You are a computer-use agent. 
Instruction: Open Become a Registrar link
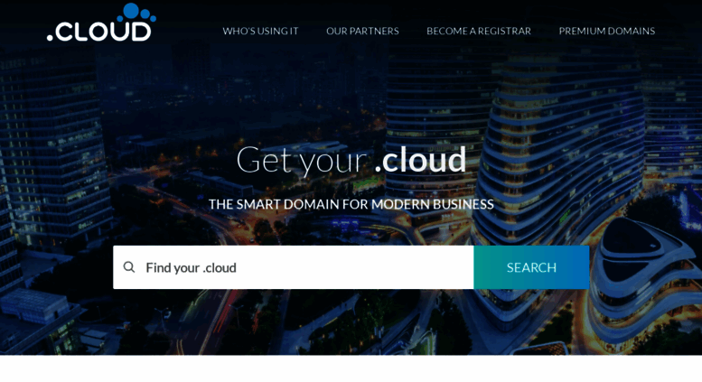[x=479, y=31]
